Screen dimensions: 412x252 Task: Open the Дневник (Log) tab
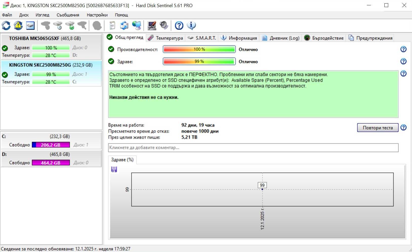click(x=281, y=38)
